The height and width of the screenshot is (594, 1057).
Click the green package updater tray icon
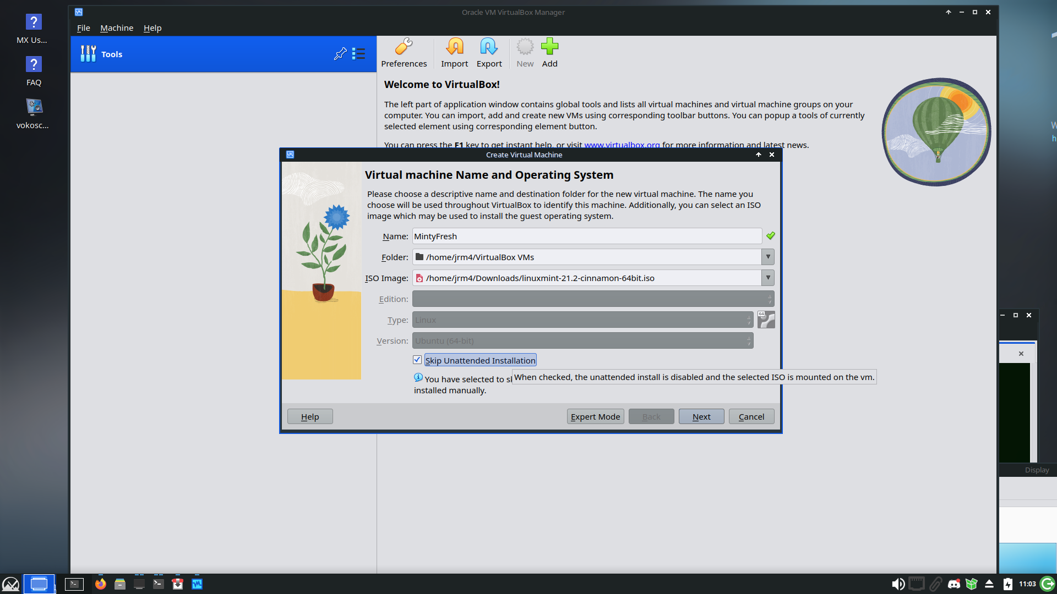[x=972, y=584]
